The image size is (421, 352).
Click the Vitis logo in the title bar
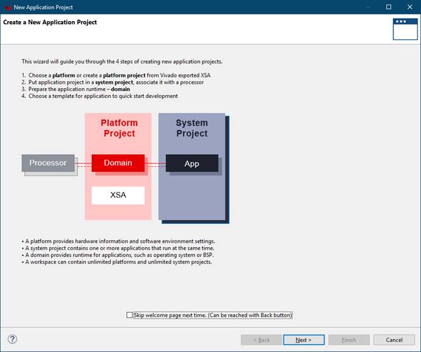tap(7, 7)
